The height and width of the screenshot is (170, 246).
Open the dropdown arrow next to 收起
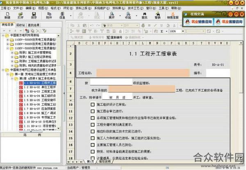tap(137, 16)
